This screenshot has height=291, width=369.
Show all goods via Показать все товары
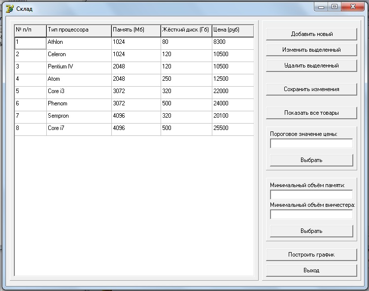(311, 113)
